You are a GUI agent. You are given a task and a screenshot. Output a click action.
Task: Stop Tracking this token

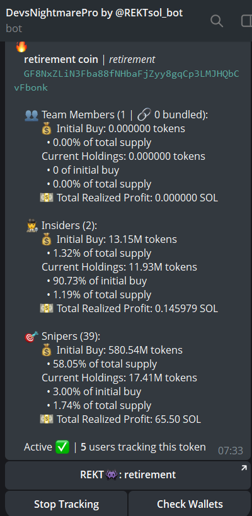point(66,504)
